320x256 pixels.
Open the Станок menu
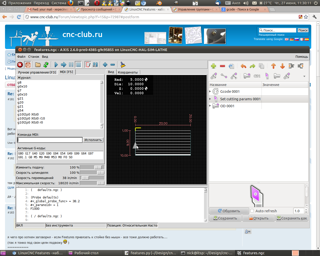click(x=33, y=57)
